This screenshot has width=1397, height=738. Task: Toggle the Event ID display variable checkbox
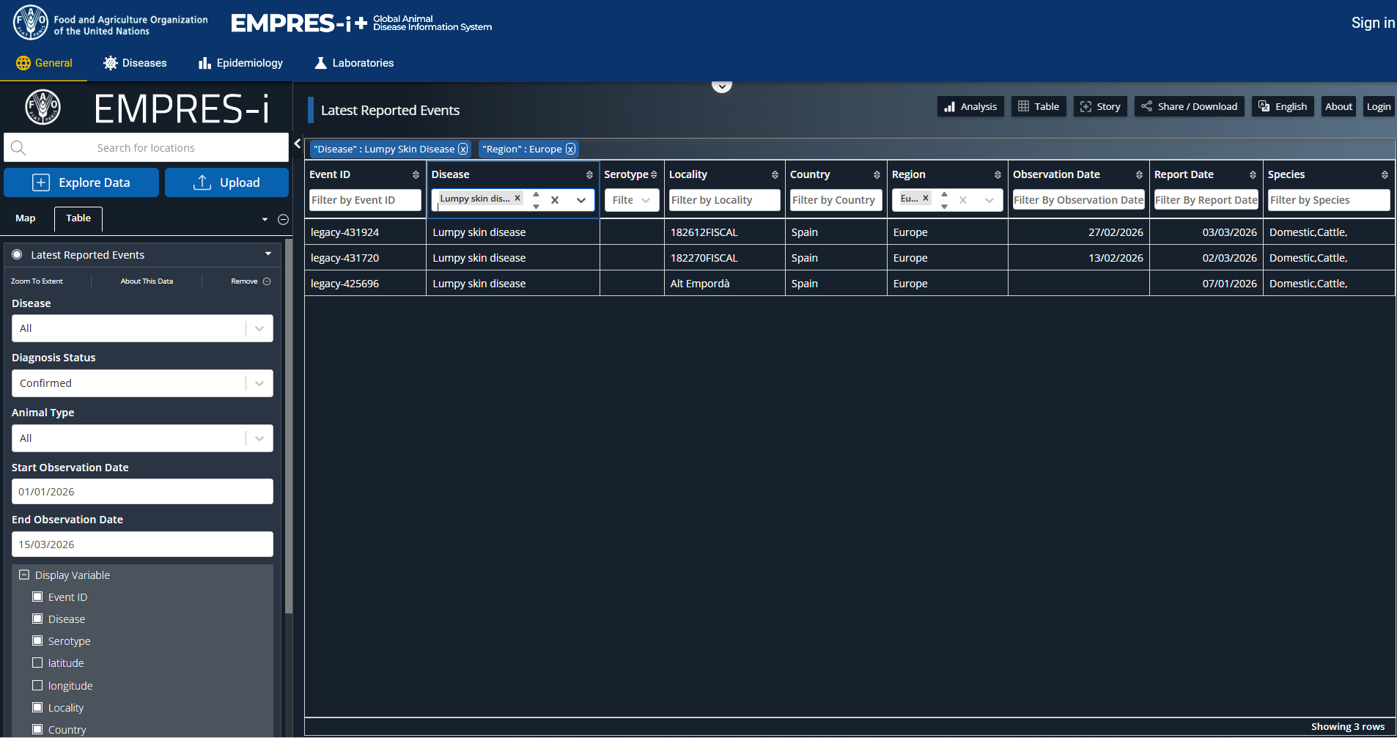point(37,597)
